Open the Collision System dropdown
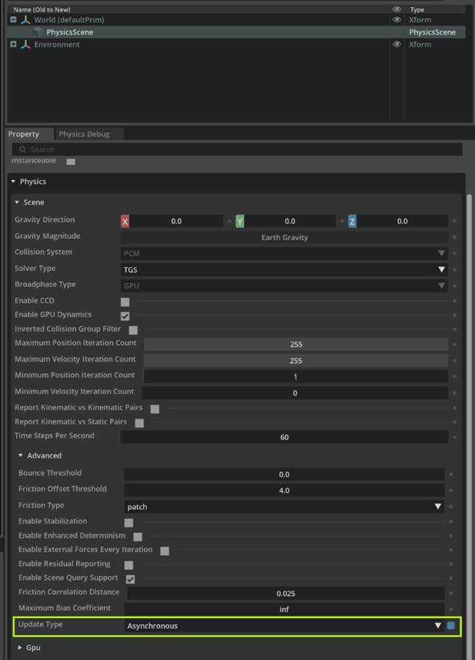The width and height of the screenshot is (475, 660). pos(284,253)
